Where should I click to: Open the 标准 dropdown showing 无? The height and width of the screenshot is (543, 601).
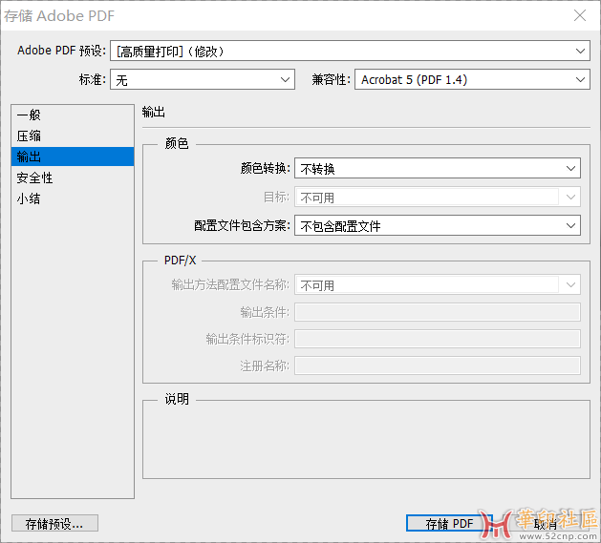click(x=203, y=79)
